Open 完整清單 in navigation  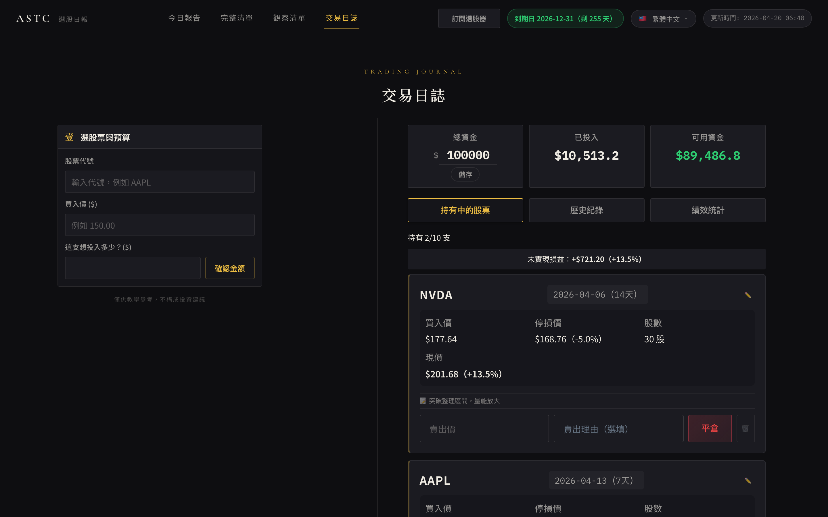[236, 18]
